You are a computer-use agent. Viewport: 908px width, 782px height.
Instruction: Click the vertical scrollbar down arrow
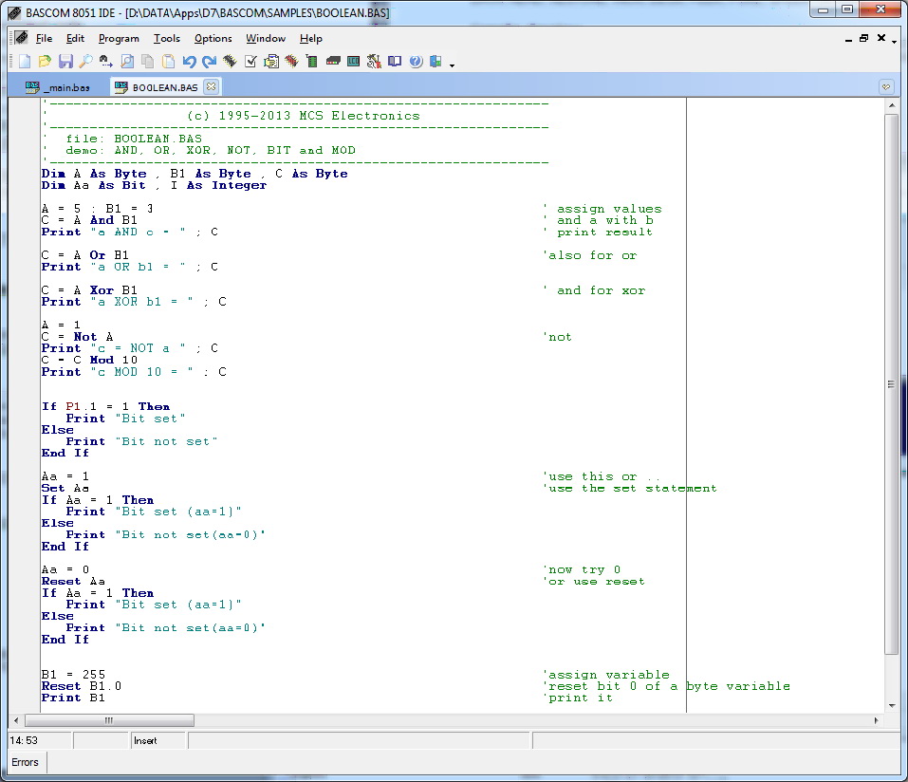892,705
